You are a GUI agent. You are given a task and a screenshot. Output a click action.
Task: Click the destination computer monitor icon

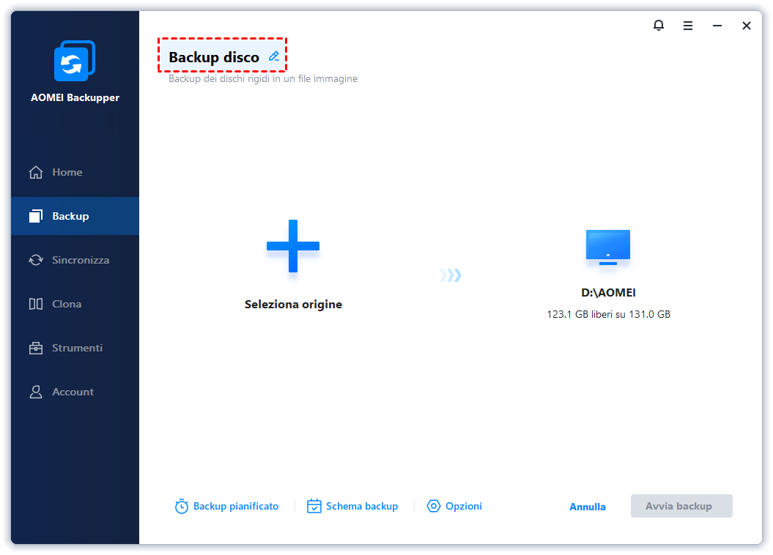point(608,247)
